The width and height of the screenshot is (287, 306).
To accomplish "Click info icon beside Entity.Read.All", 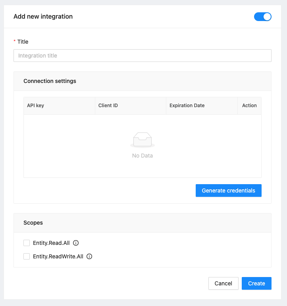I will 76,243.
